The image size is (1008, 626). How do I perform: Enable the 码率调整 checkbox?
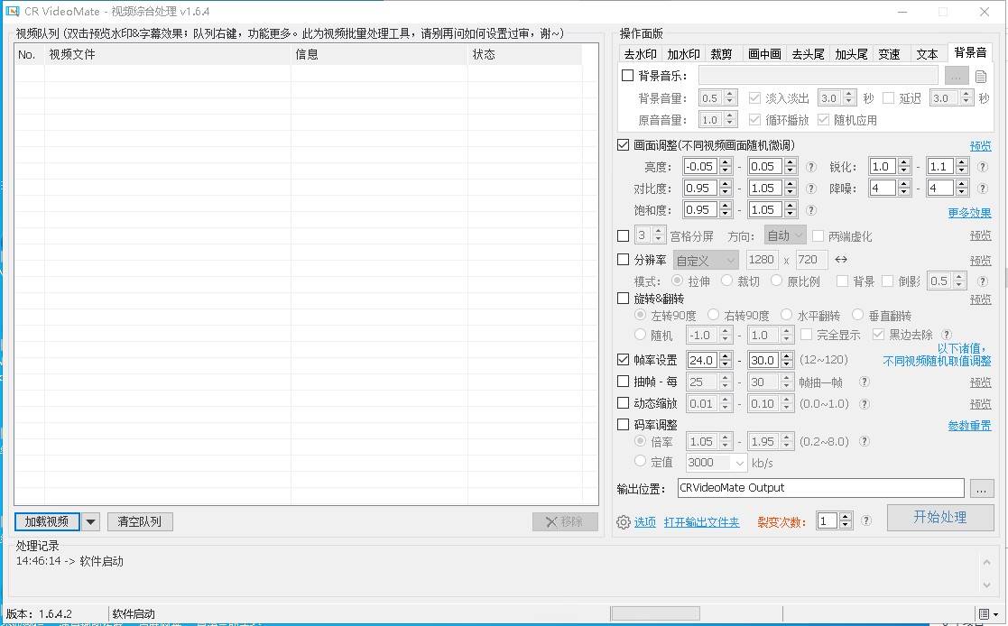(623, 425)
